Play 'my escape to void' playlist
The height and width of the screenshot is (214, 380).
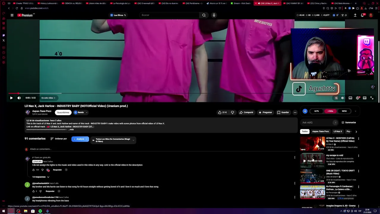click(x=313, y=161)
